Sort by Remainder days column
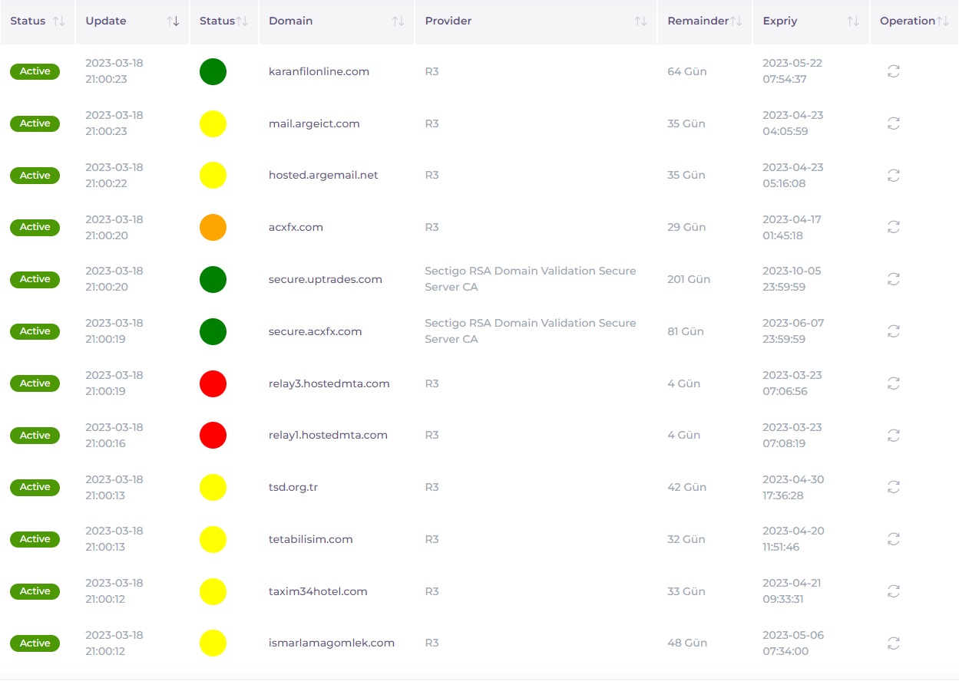The height and width of the screenshot is (681, 959). click(736, 21)
